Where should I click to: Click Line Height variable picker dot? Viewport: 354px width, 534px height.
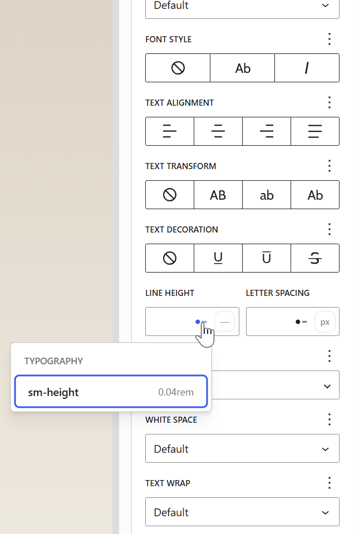(201, 322)
